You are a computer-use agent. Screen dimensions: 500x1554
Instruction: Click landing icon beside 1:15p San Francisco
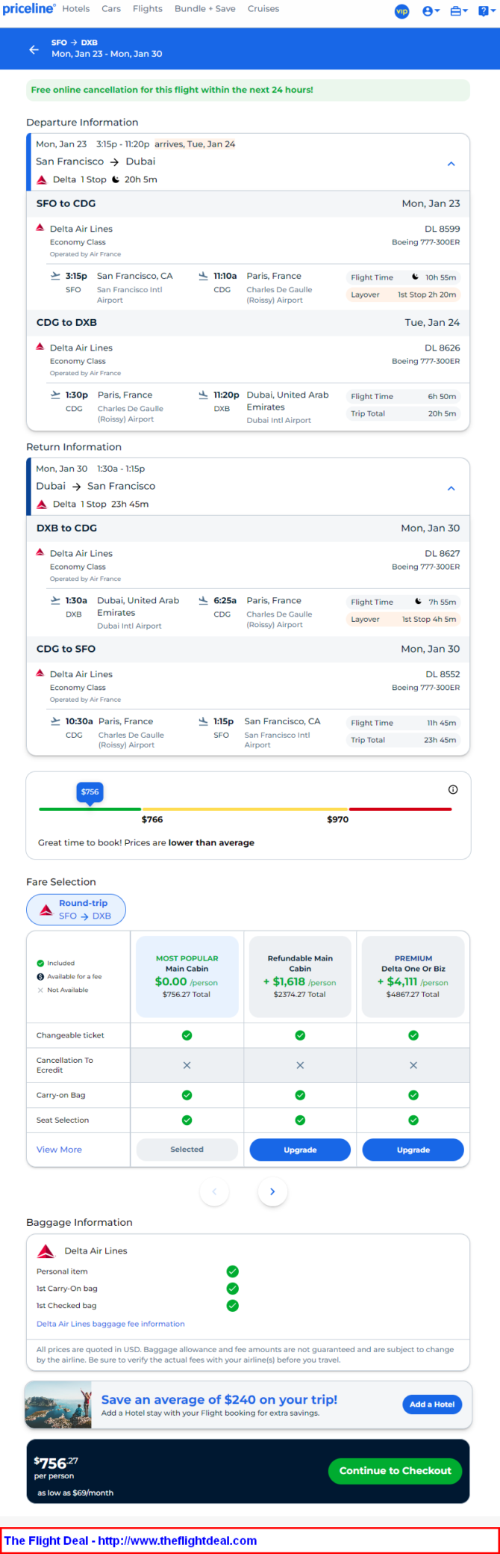tap(203, 721)
